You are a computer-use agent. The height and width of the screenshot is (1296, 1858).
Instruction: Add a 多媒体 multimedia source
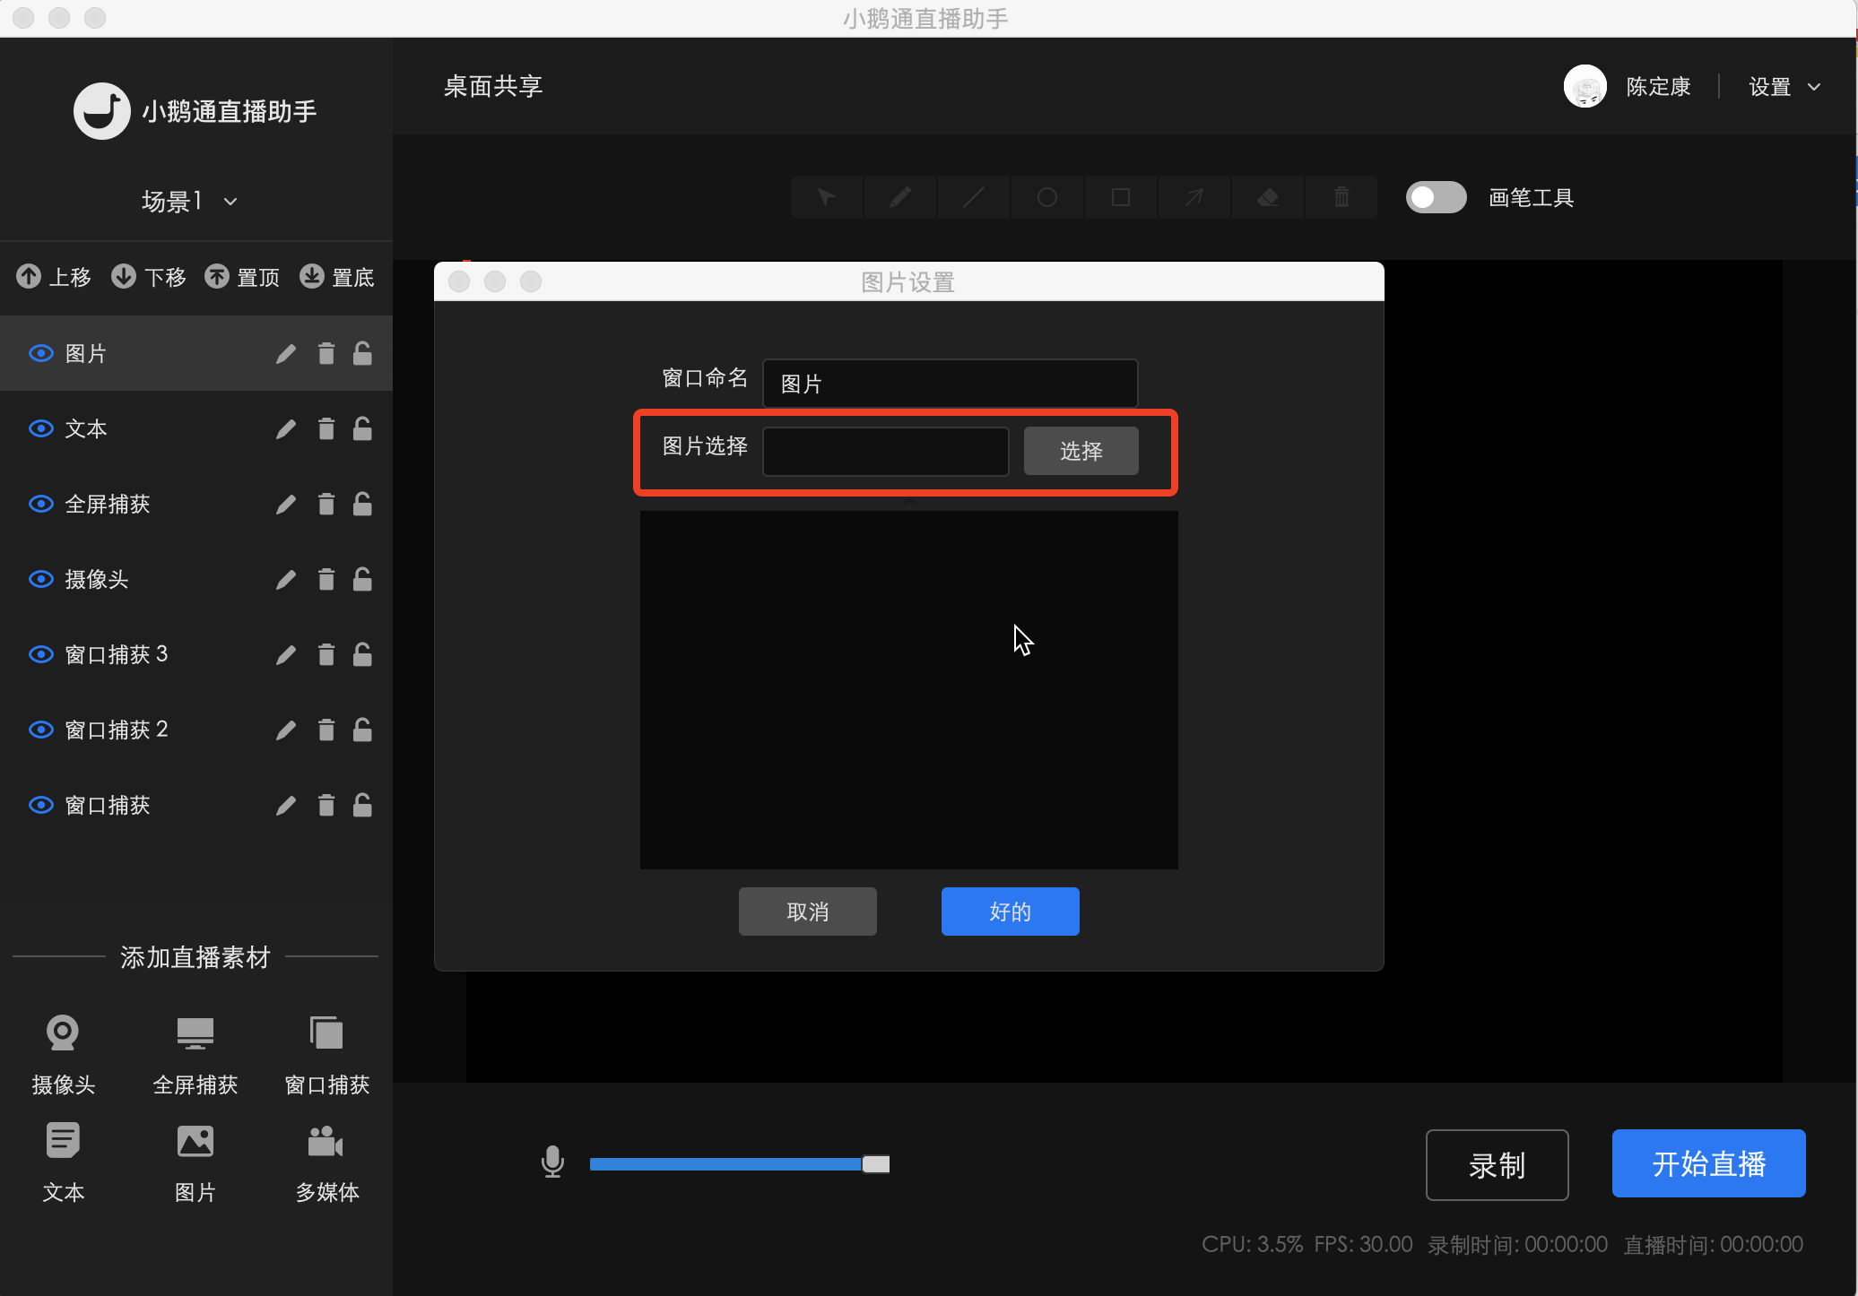point(326,1162)
